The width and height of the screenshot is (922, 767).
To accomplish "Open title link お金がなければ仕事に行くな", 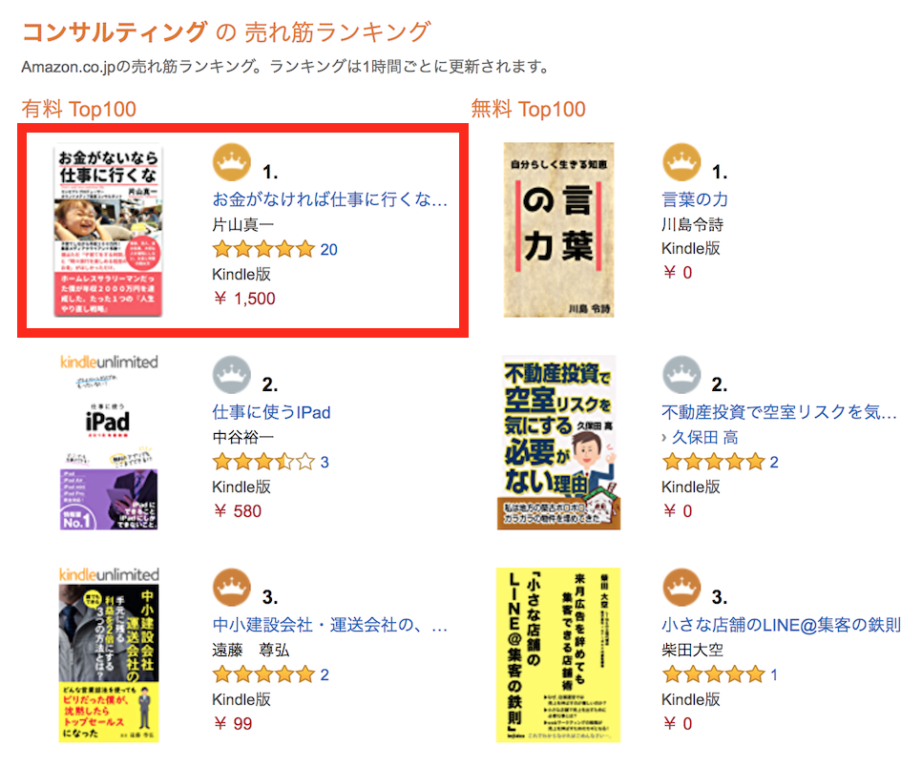I will click(x=330, y=199).
